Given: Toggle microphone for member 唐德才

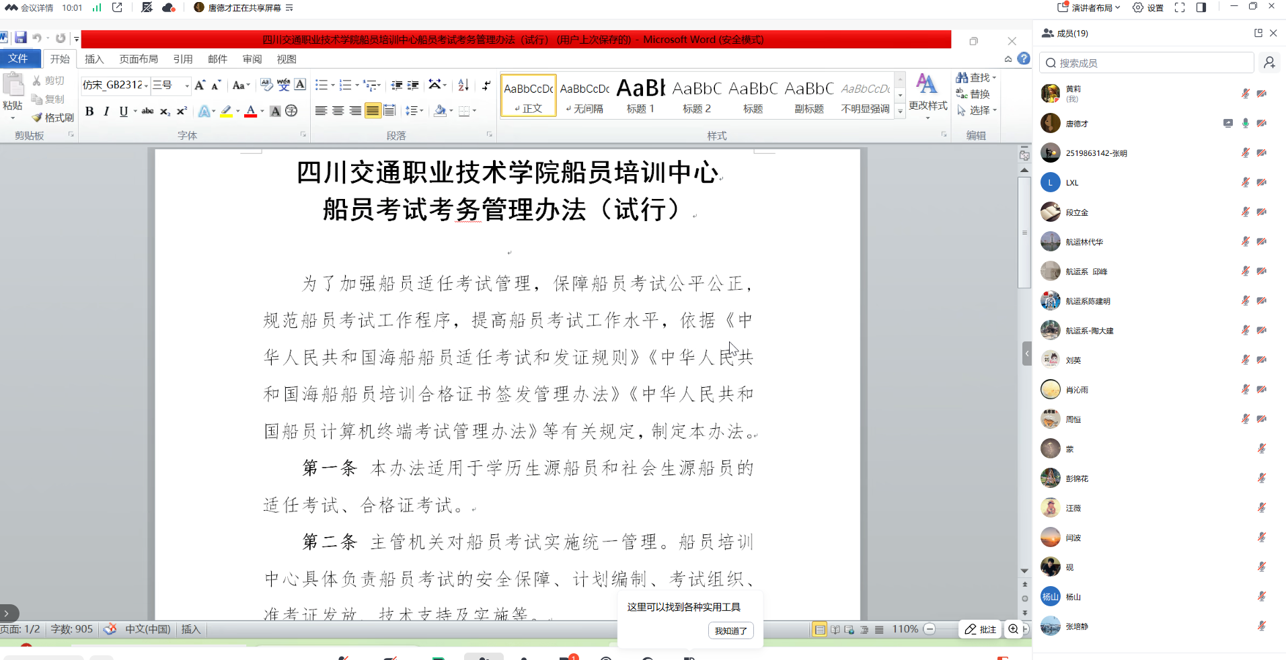Looking at the screenshot, I should coord(1245,124).
